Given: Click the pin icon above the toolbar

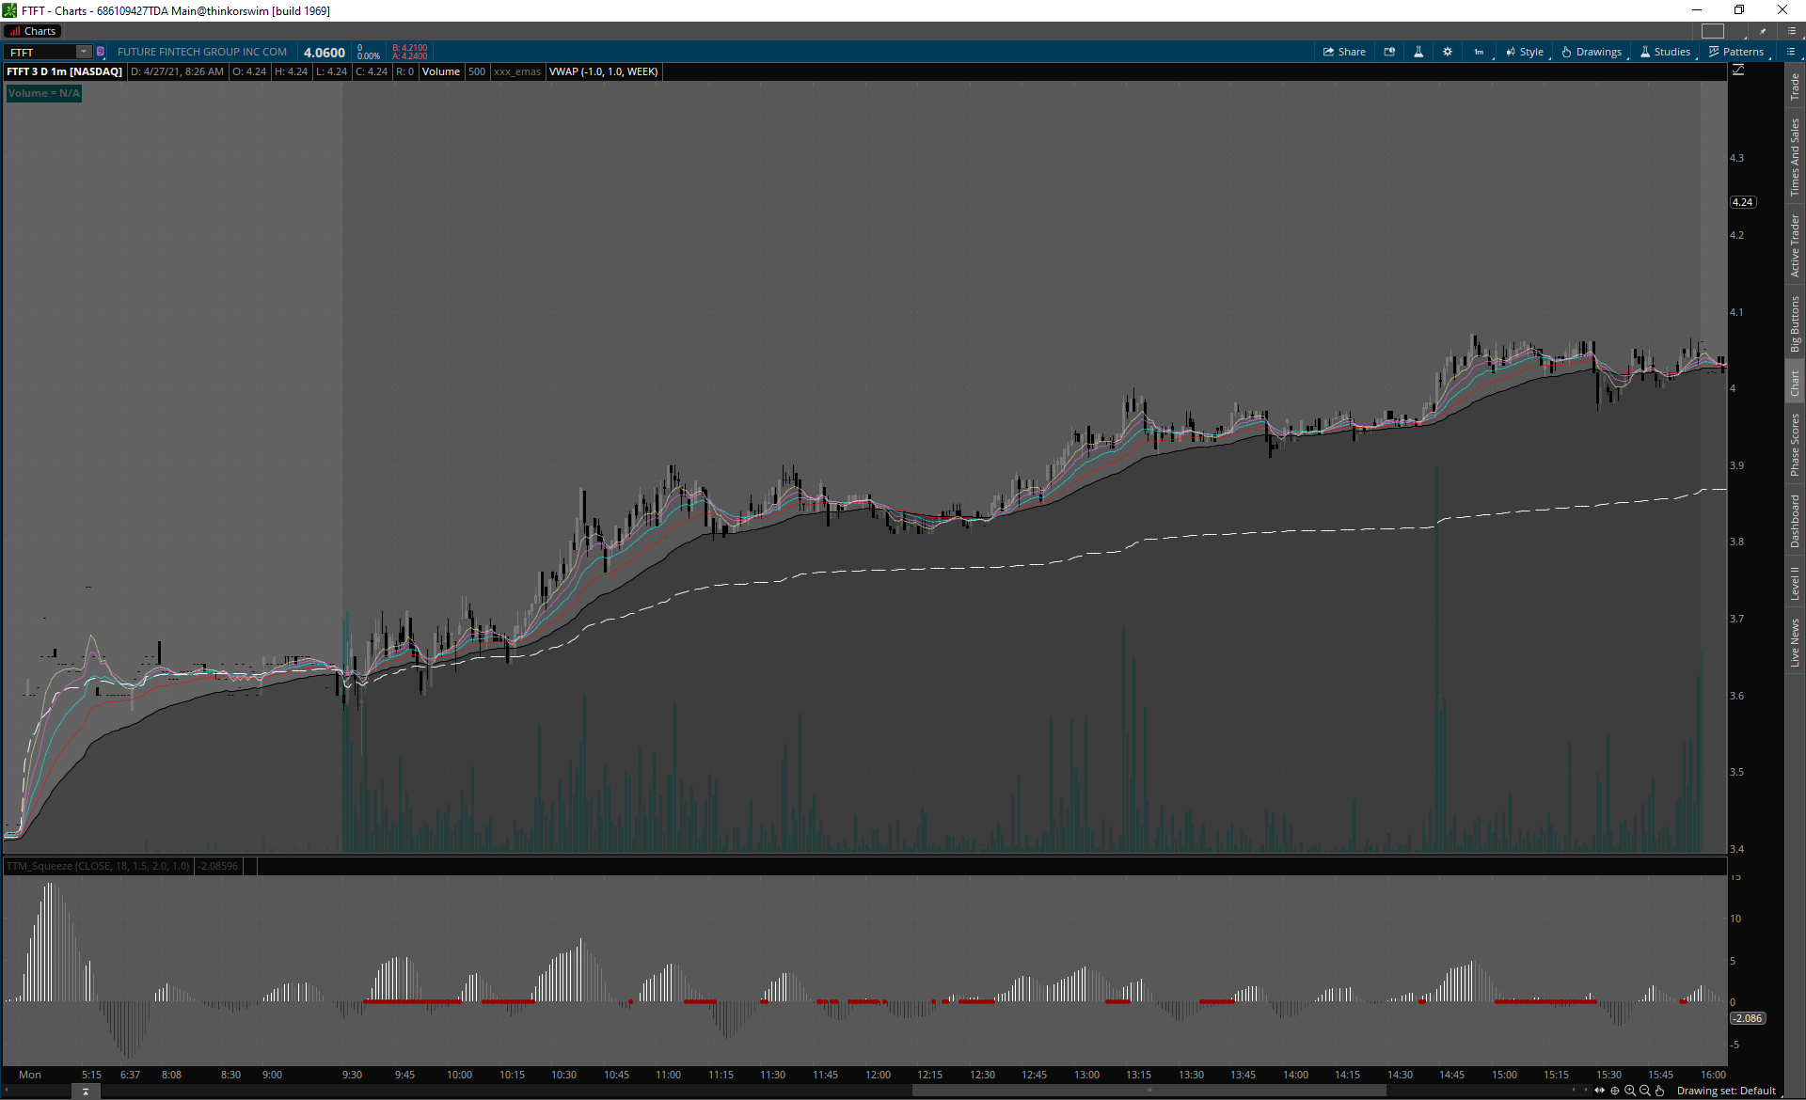Looking at the screenshot, I should click(x=1764, y=31).
